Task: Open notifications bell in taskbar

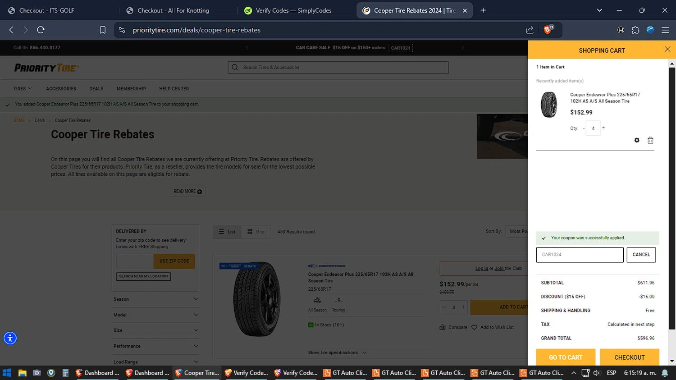Action: pyautogui.click(x=665, y=373)
